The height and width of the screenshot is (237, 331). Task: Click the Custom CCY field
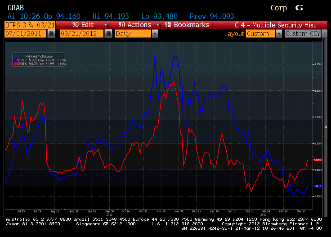click(x=303, y=34)
